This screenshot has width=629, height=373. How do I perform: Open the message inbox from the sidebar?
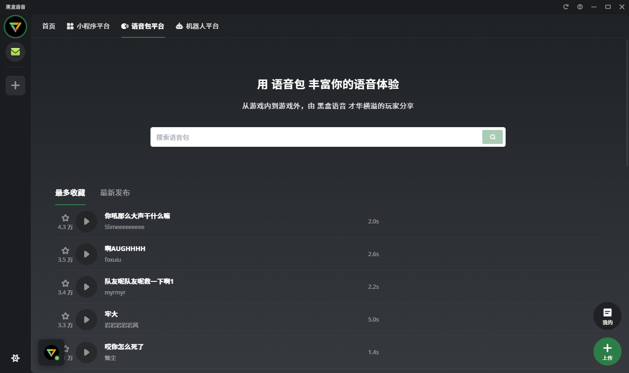[x=15, y=52]
